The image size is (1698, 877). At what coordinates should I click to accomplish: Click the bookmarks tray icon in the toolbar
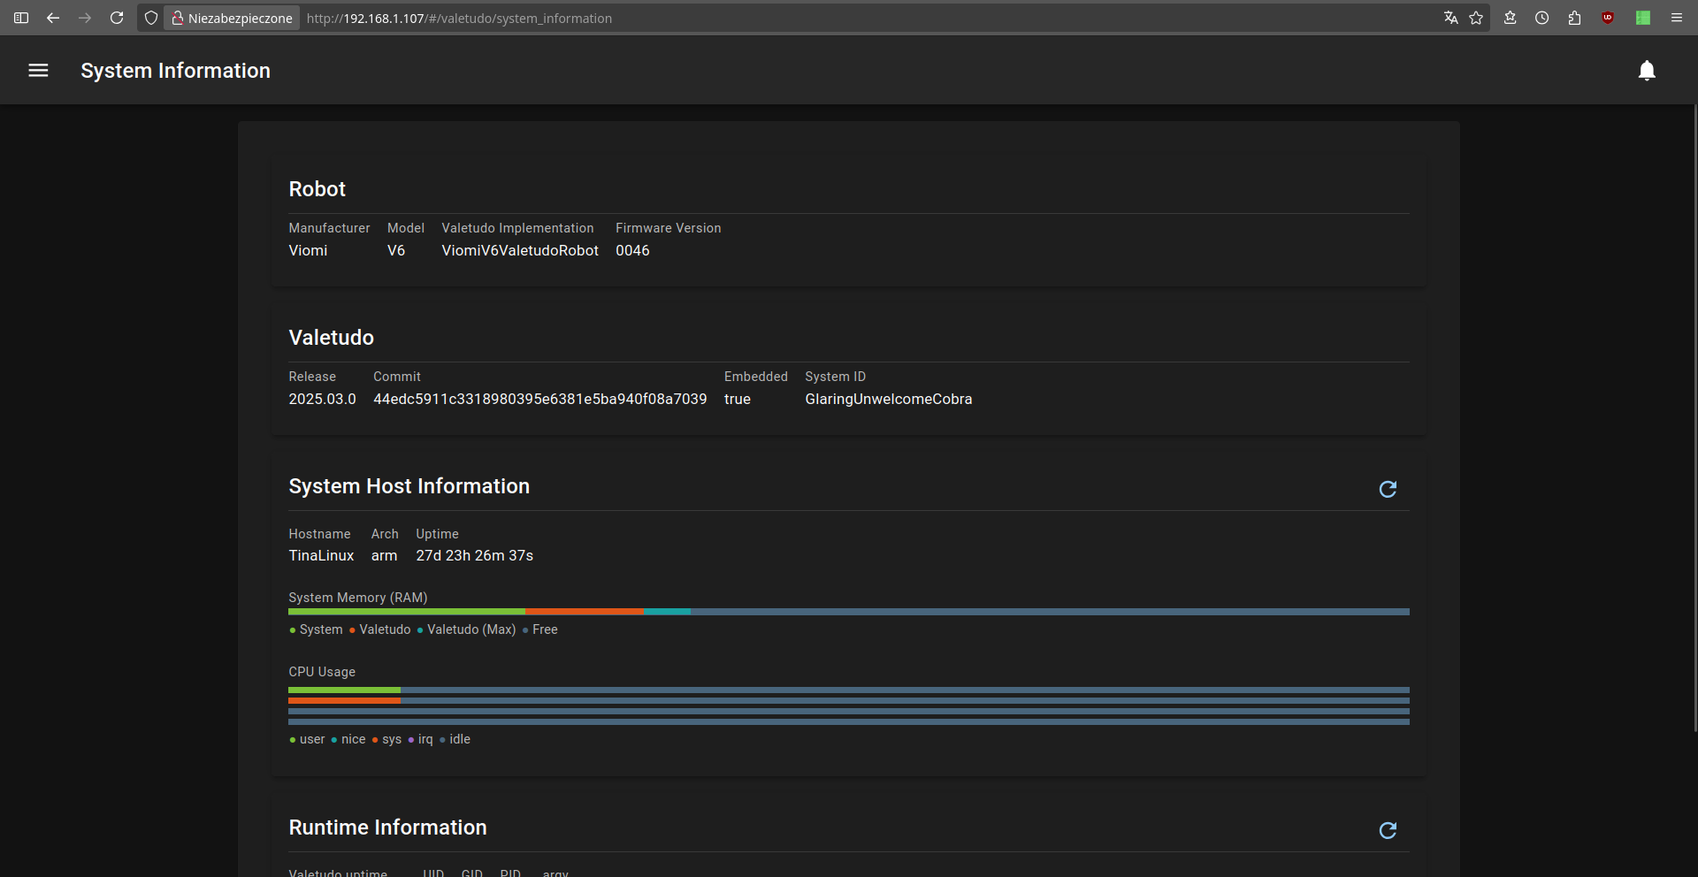[1510, 18]
